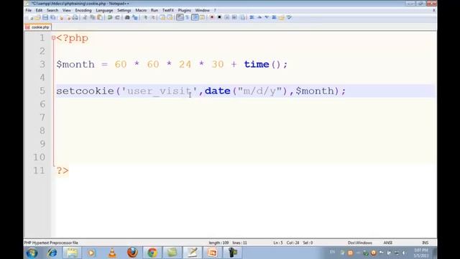Click the time function name on line 3
The image size is (460, 259).
(x=257, y=64)
